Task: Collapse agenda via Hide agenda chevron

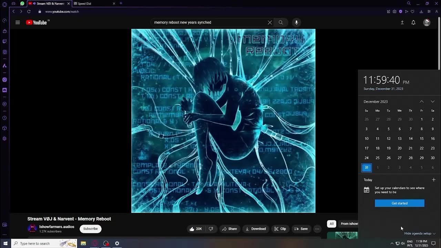Action: pos(434,234)
